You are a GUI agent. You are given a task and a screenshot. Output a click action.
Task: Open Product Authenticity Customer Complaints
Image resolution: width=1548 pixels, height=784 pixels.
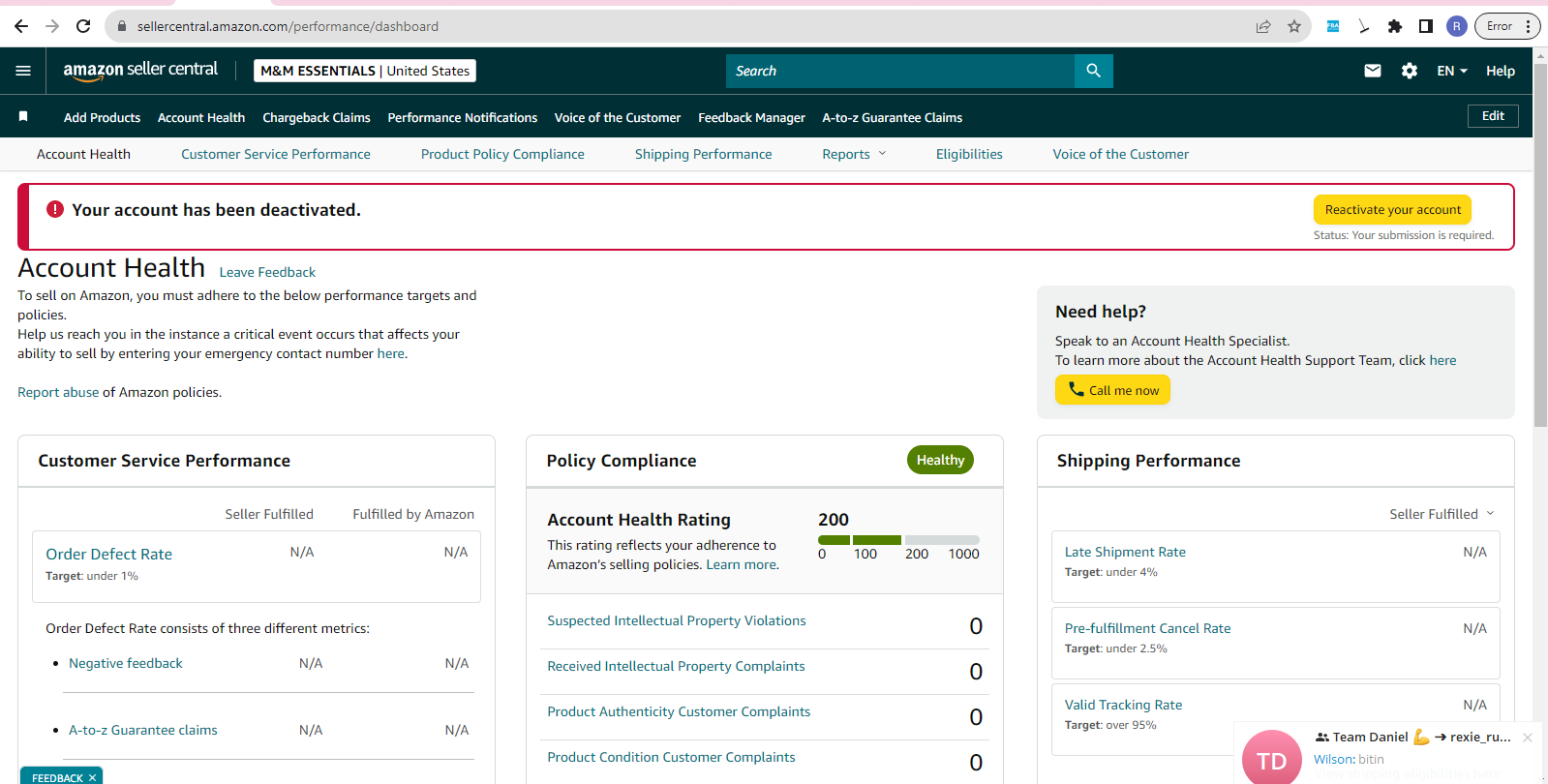point(679,711)
